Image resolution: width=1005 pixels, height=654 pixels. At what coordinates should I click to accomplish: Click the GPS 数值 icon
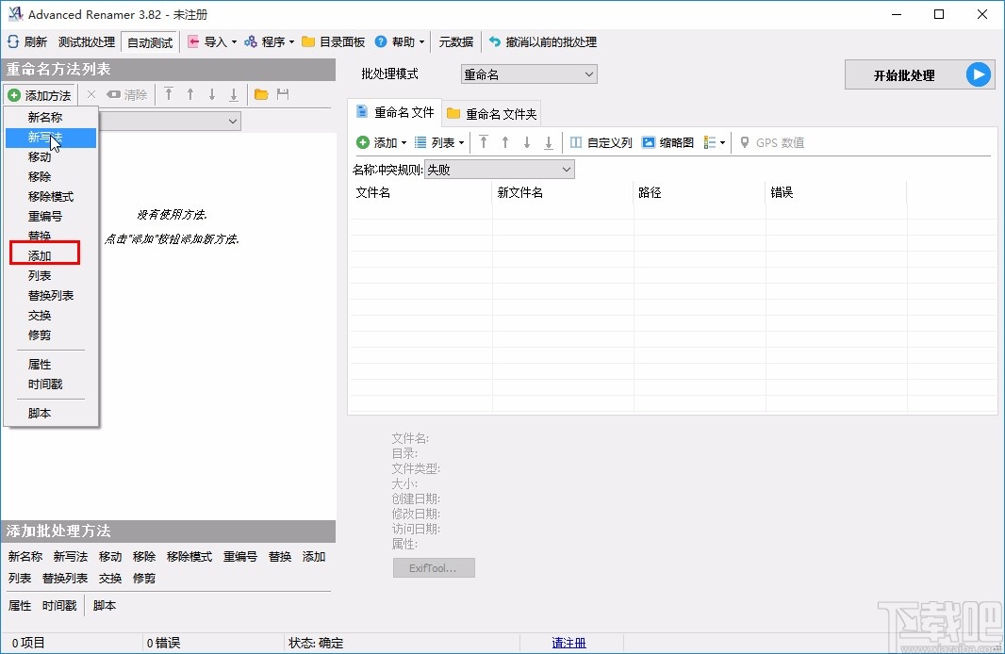(x=743, y=142)
